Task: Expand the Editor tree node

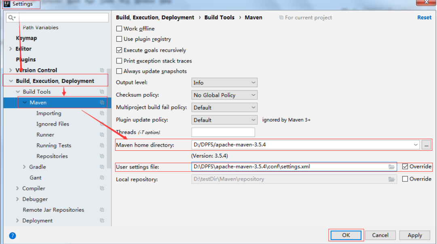Action: 11,49
